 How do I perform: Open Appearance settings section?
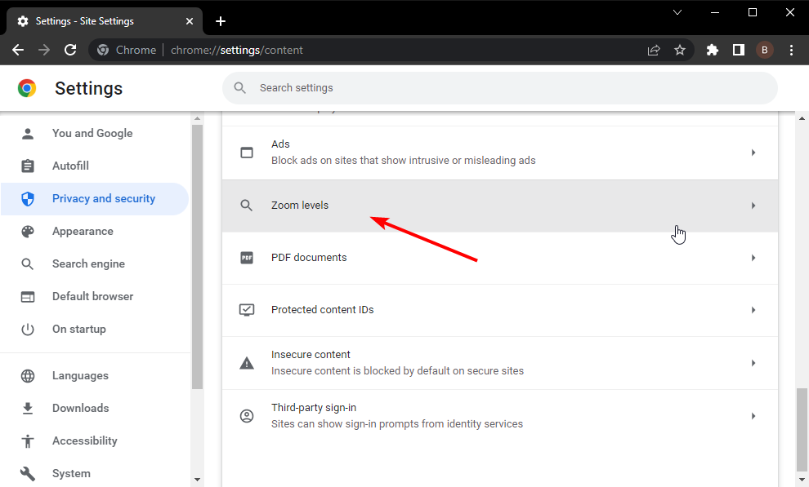pyautogui.click(x=95, y=231)
